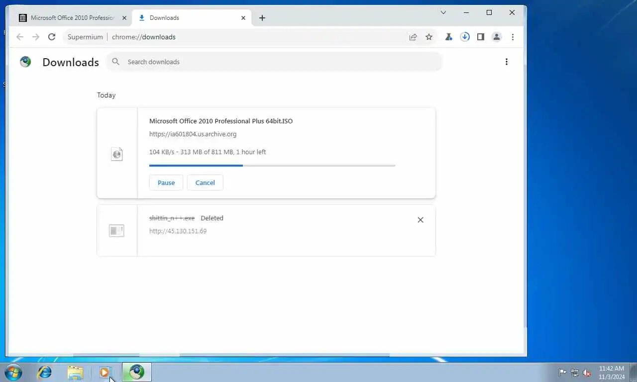Open a new tab with plus button
637x382 pixels.
point(262,18)
